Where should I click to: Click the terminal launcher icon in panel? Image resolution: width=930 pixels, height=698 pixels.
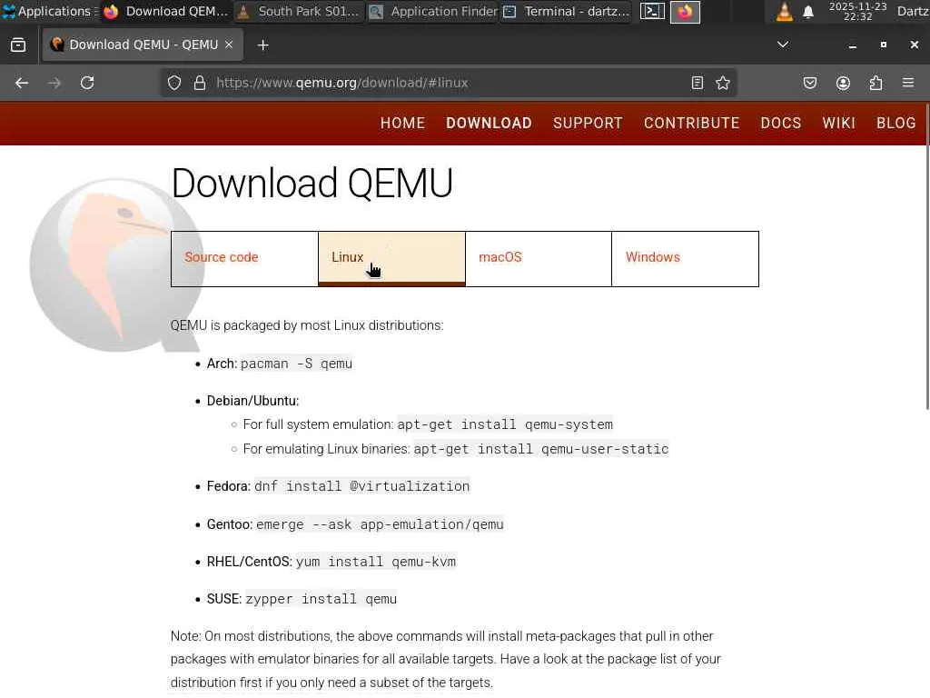click(x=652, y=11)
